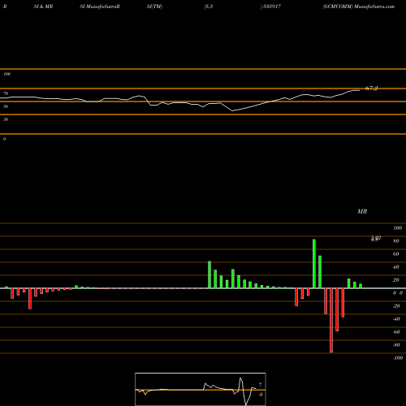
Task: Click the 'MR' panel title
Action: pos(362,211)
